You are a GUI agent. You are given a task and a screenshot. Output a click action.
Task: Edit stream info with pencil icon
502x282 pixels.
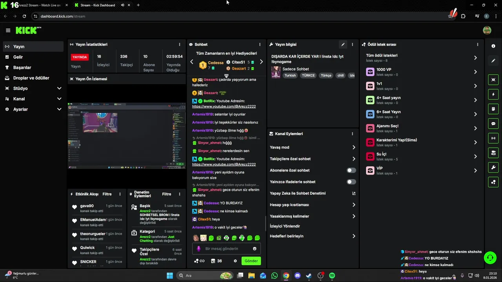tap(343, 44)
